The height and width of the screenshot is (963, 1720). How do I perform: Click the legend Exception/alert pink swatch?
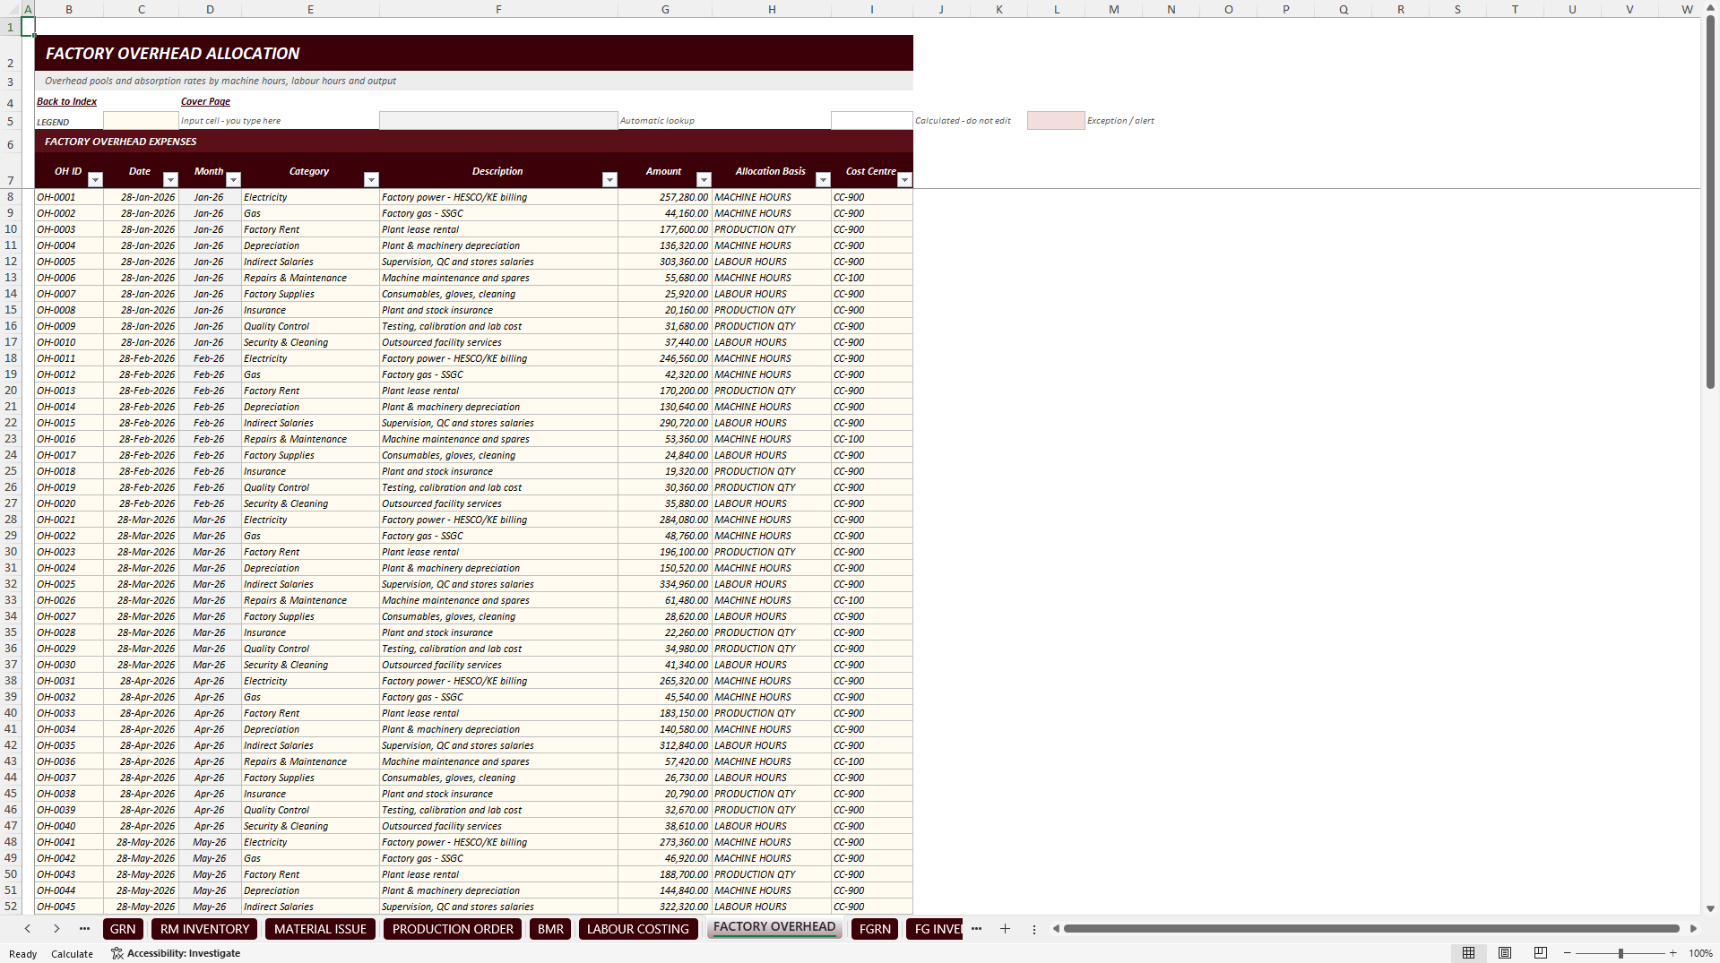(1056, 120)
